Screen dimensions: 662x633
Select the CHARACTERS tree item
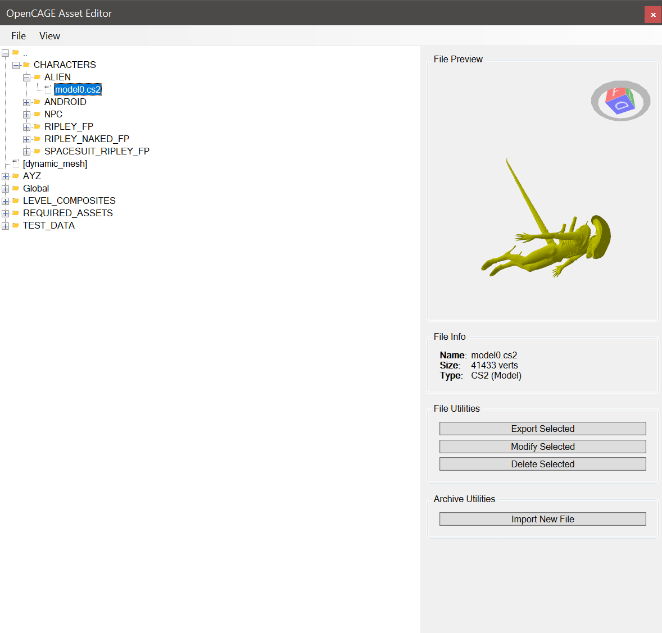click(65, 65)
